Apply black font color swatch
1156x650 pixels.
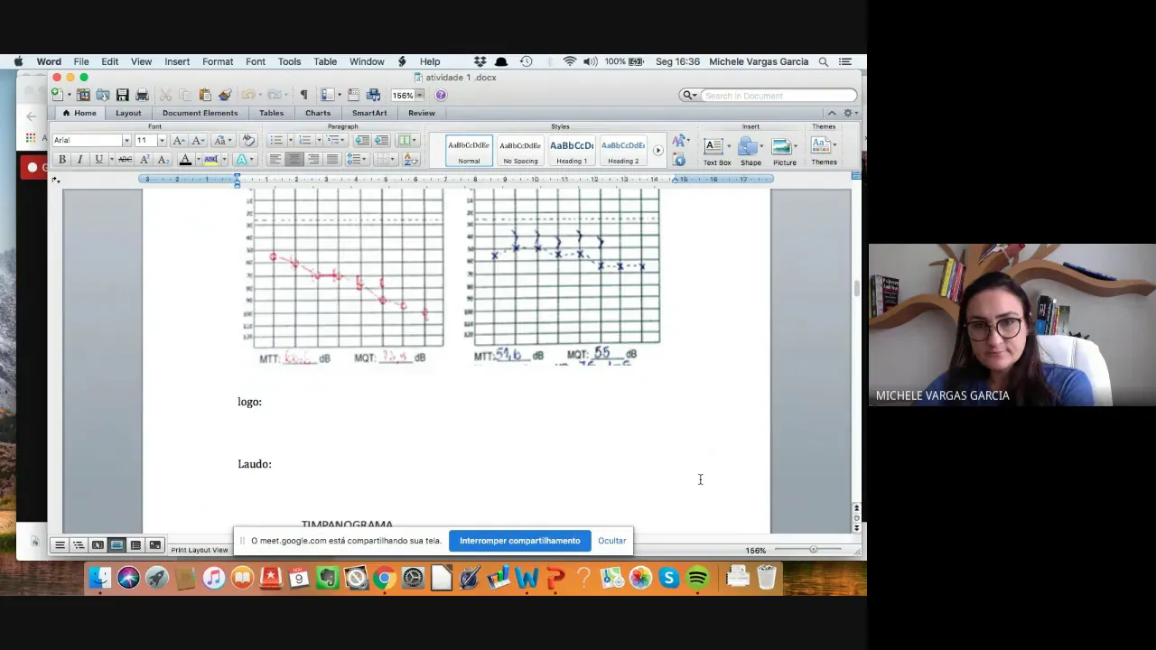coord(185,159)
